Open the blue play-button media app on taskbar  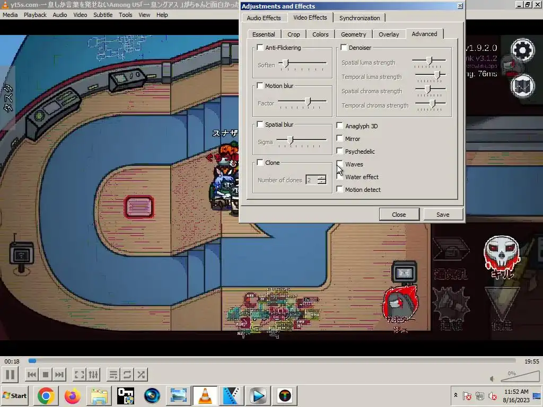click(258, 395)
